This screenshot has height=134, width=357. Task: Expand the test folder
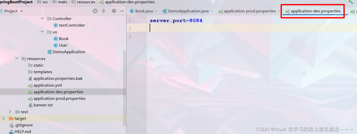click(10, 112)
